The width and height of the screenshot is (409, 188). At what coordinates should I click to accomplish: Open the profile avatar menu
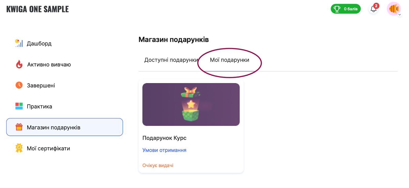[393, 9]
